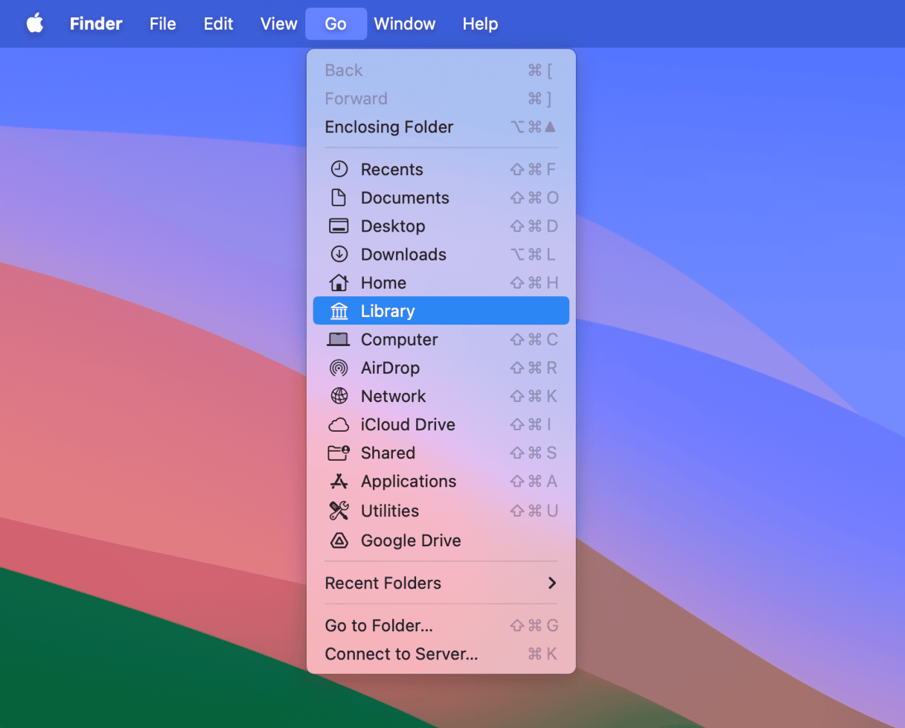Click the Library building icon

(x=339, y=311)
